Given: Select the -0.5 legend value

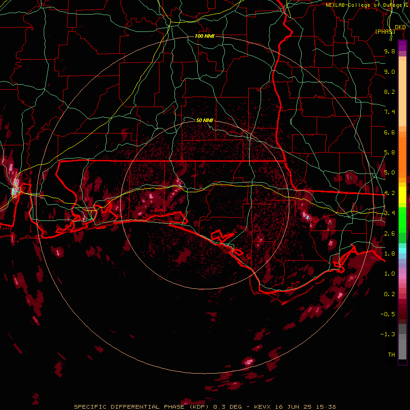Looking at the screenshot, I should coord(388,314).
